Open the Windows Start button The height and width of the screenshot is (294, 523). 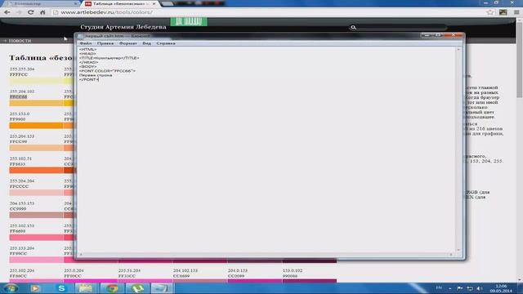(x=10, y=288)
